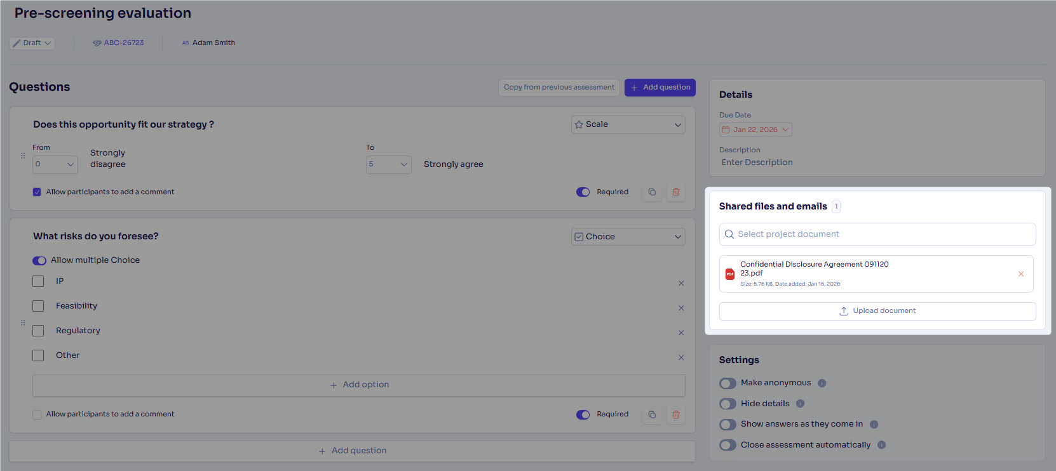Delete the strategy fit question
The height and width of the screenshot is (471, 1056).
[676, 192]
